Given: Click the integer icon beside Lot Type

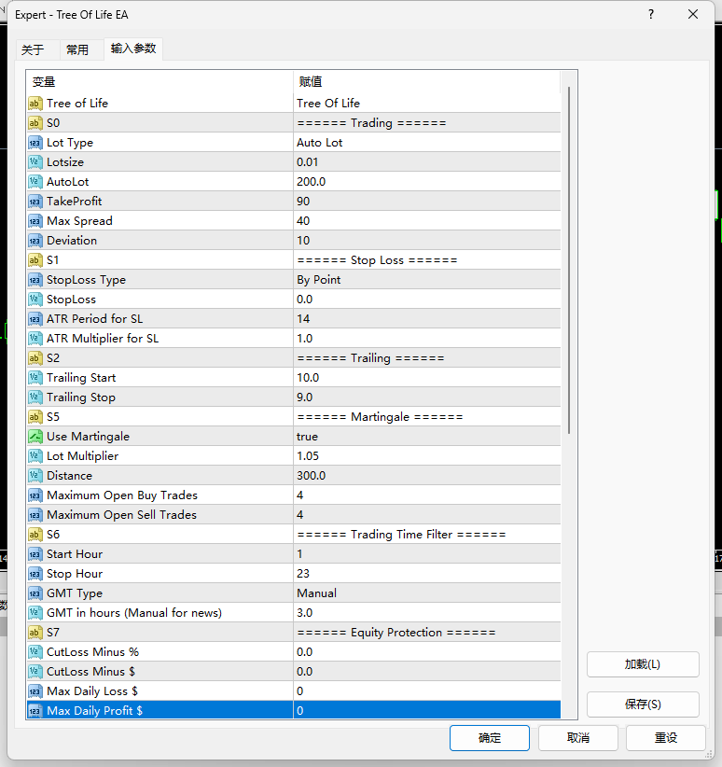Looking at the screenshot, I should click(x=35, y=143).
